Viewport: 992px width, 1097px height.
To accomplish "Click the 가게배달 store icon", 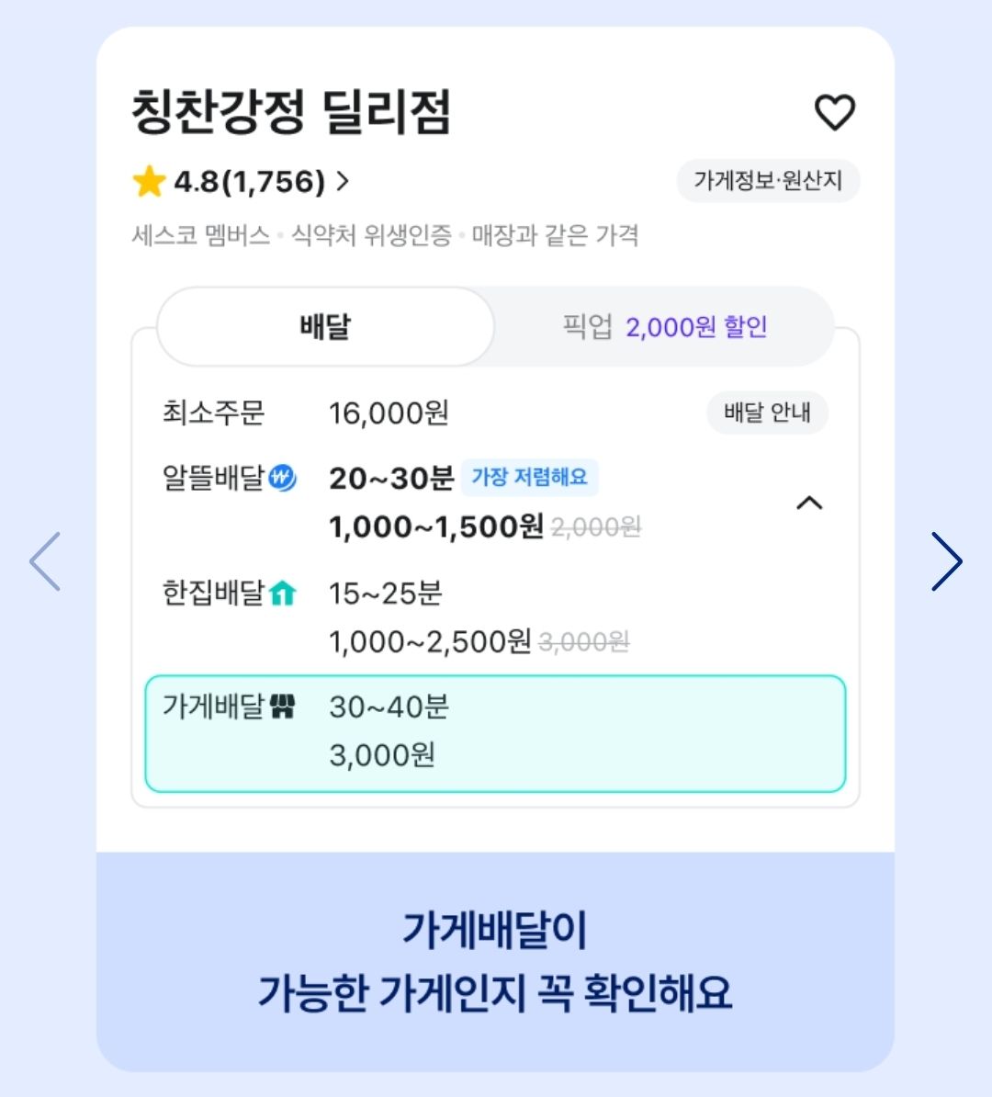I will pos(283,707).
